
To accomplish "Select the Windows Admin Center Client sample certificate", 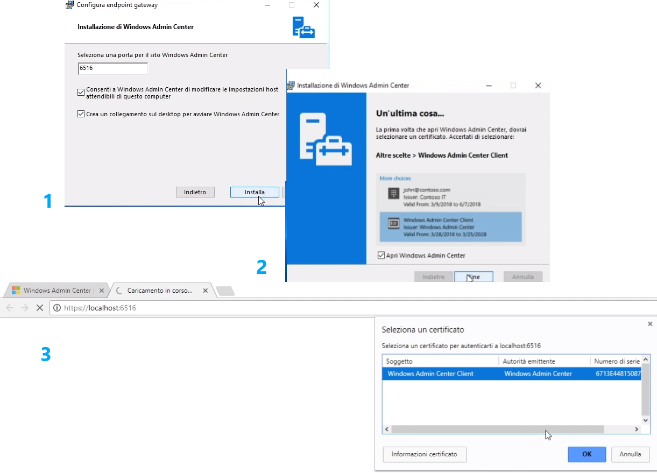I will [x=451, y=227].
